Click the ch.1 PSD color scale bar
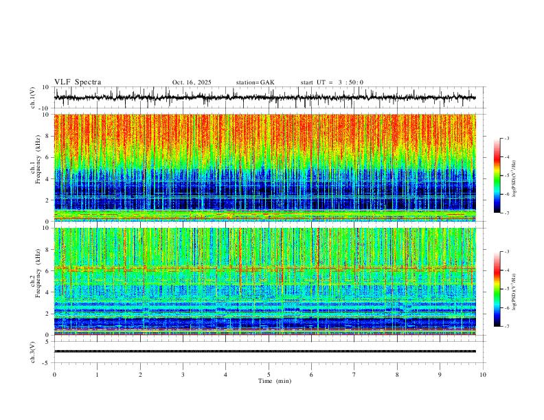 pos(497,176)
